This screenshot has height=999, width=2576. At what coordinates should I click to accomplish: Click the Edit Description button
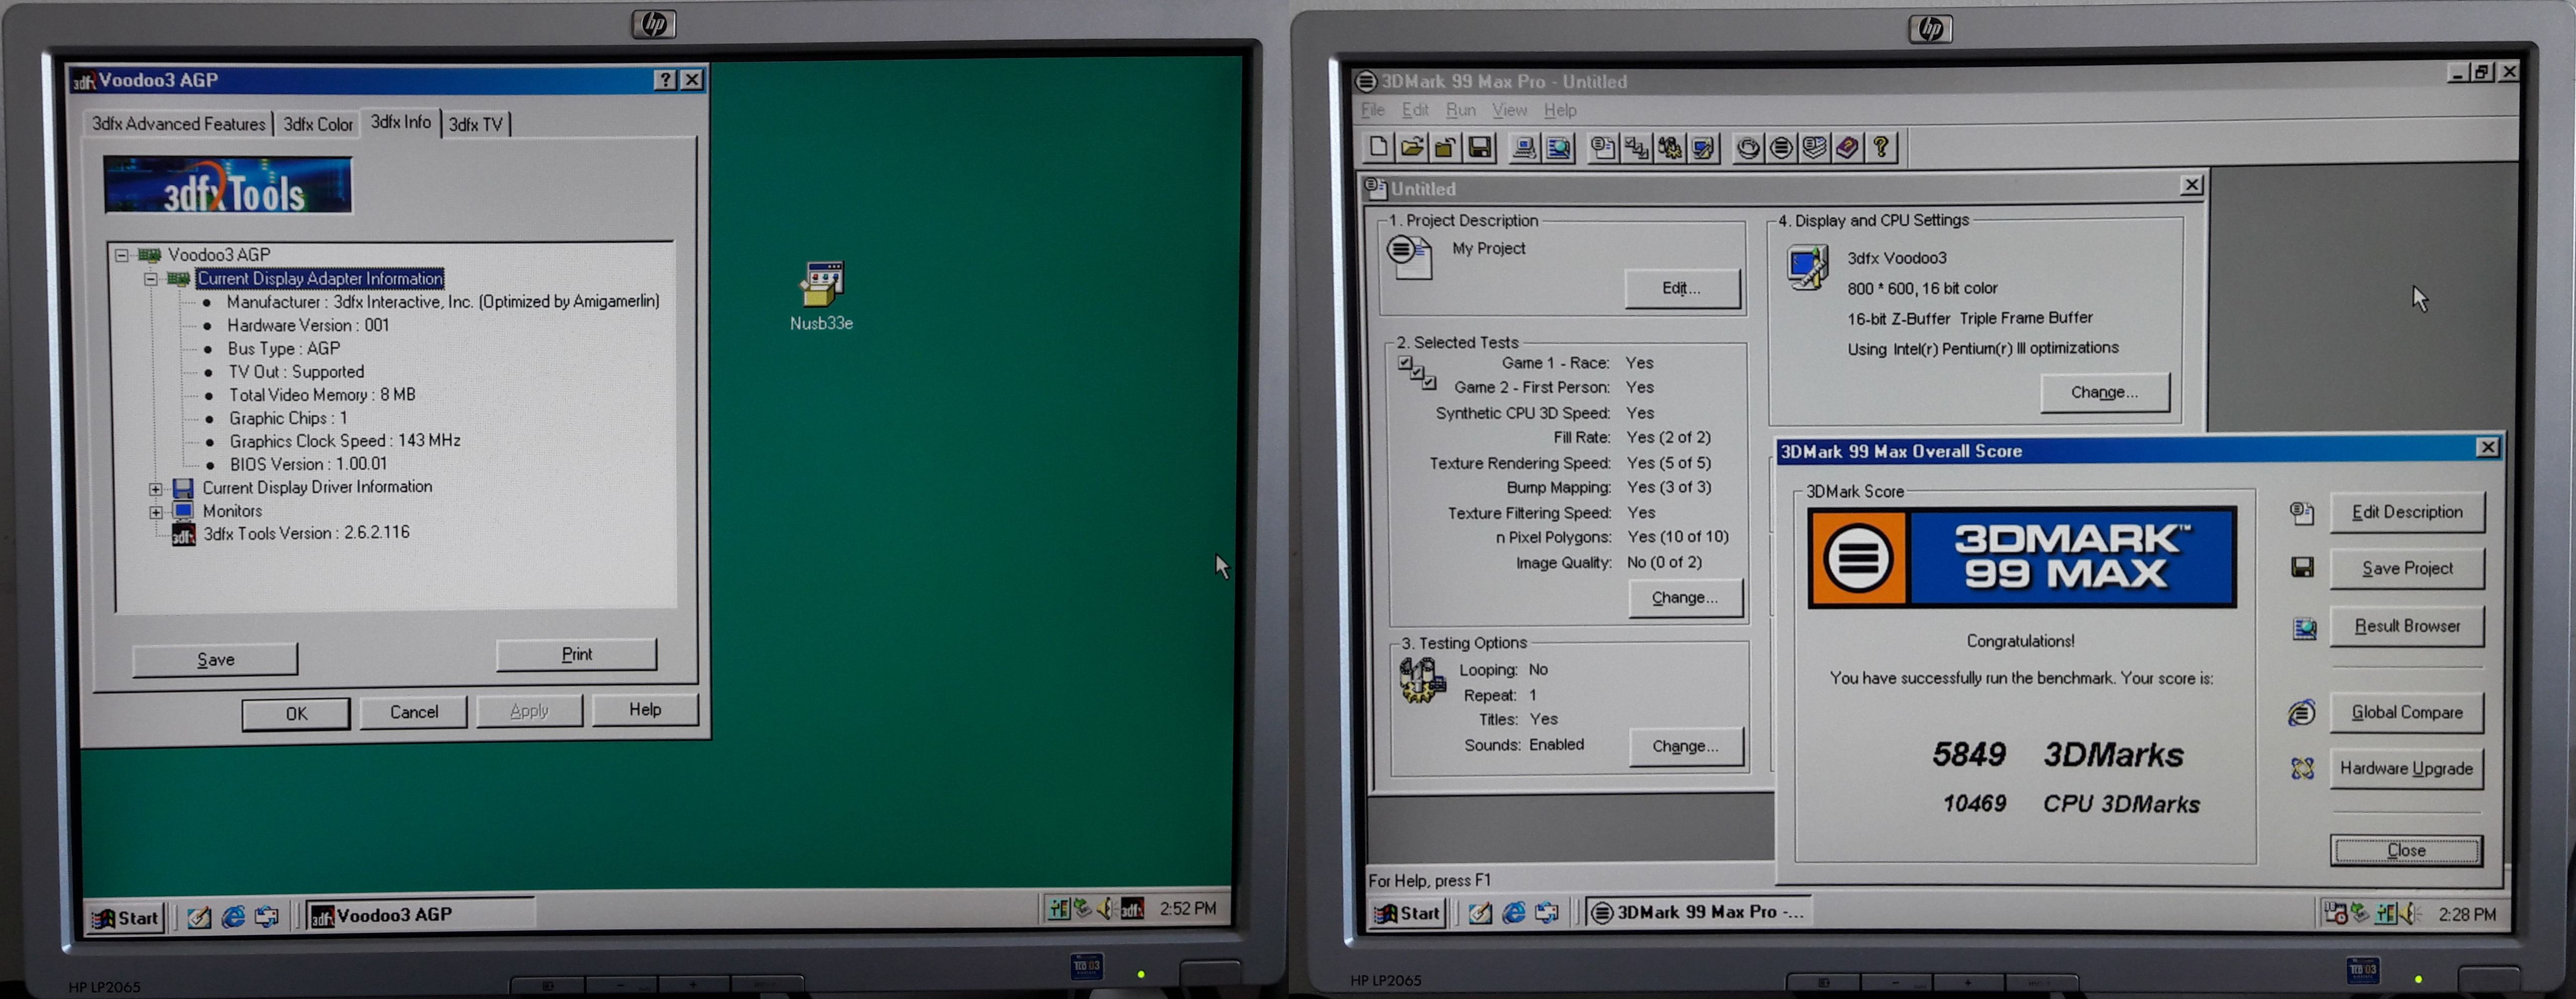[2406, 512]
